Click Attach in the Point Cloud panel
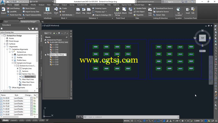This screenshot has width=218, height=123. click(124, 11)
